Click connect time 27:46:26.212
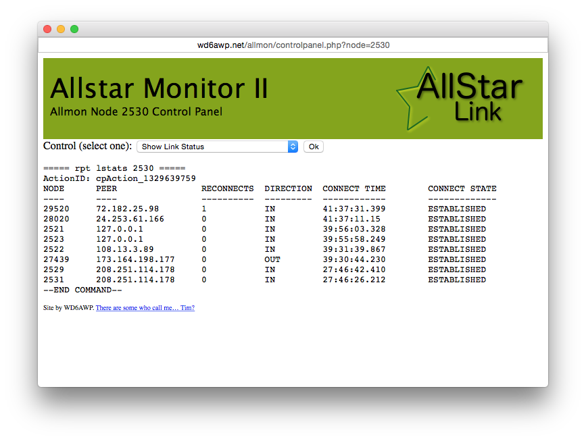The width and height of the screenshot is (586, 441). (354, 280)
